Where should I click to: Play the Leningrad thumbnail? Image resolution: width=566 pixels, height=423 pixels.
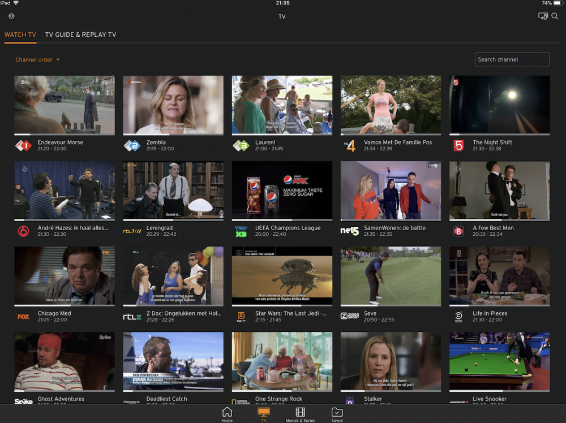tap(173, 191)
